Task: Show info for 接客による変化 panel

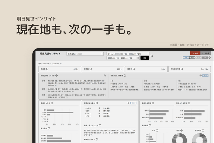Action: point(97,103)
